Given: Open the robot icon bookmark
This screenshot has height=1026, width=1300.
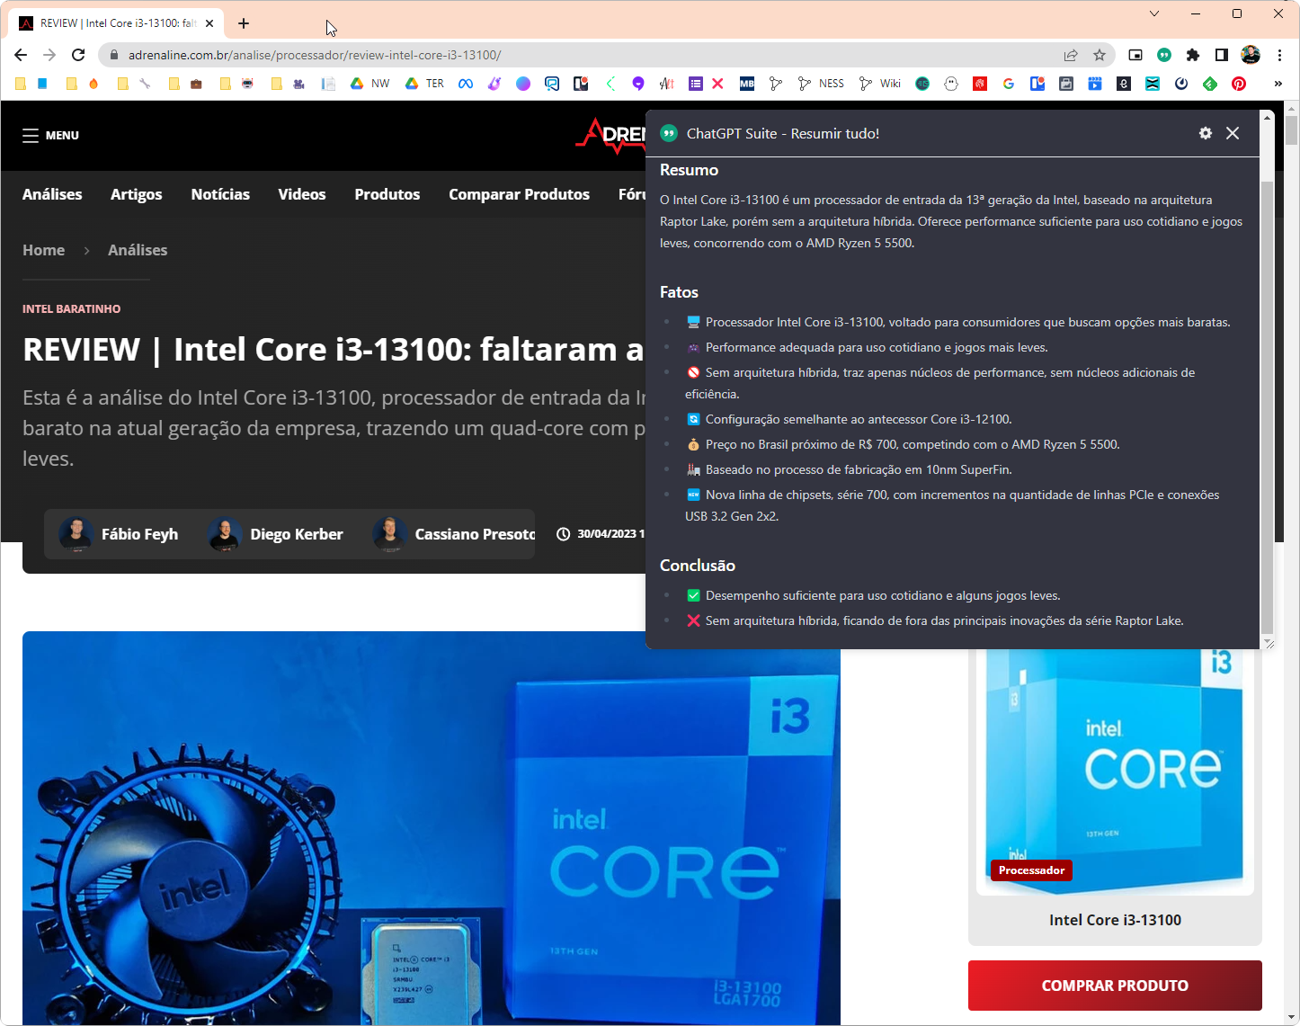Looking at the screenshot, I should [x=247, y=84].
